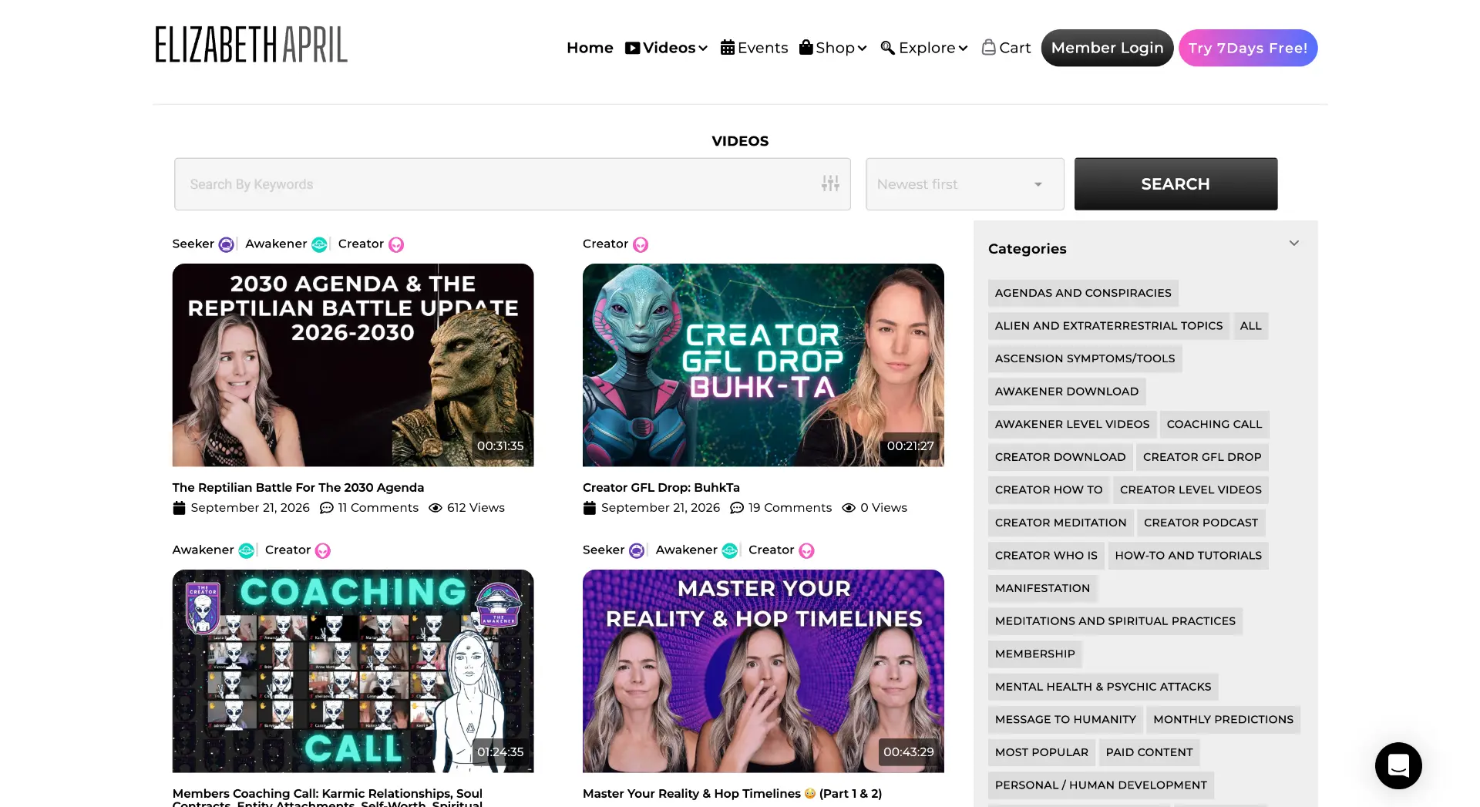Click Creator badge above Creator GFL Drop video
The height and width of the screenshot is (807, 1480).
tap(615, 244)
